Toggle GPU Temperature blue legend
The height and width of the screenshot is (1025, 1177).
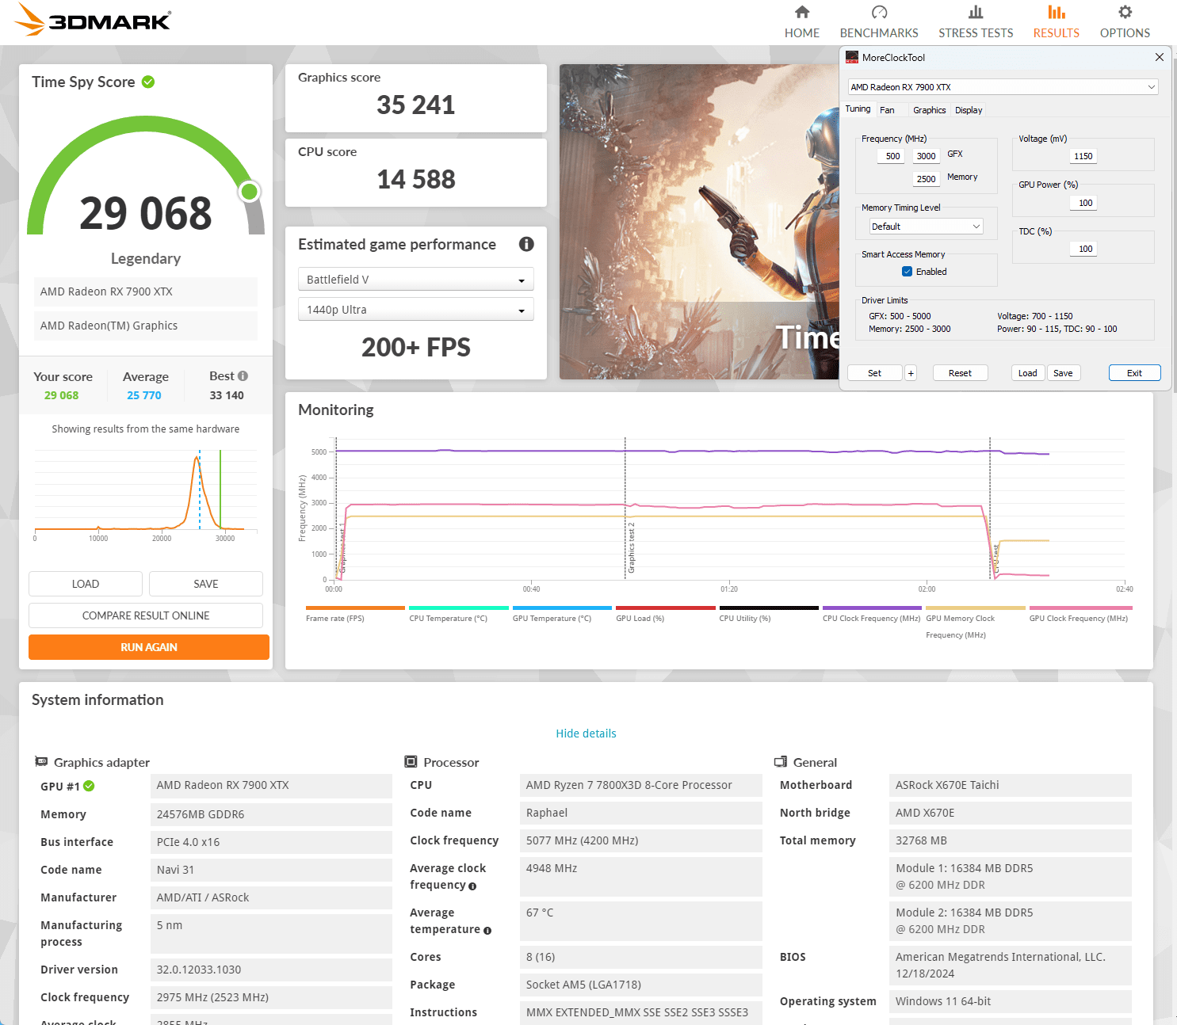(x=562, y=614)
